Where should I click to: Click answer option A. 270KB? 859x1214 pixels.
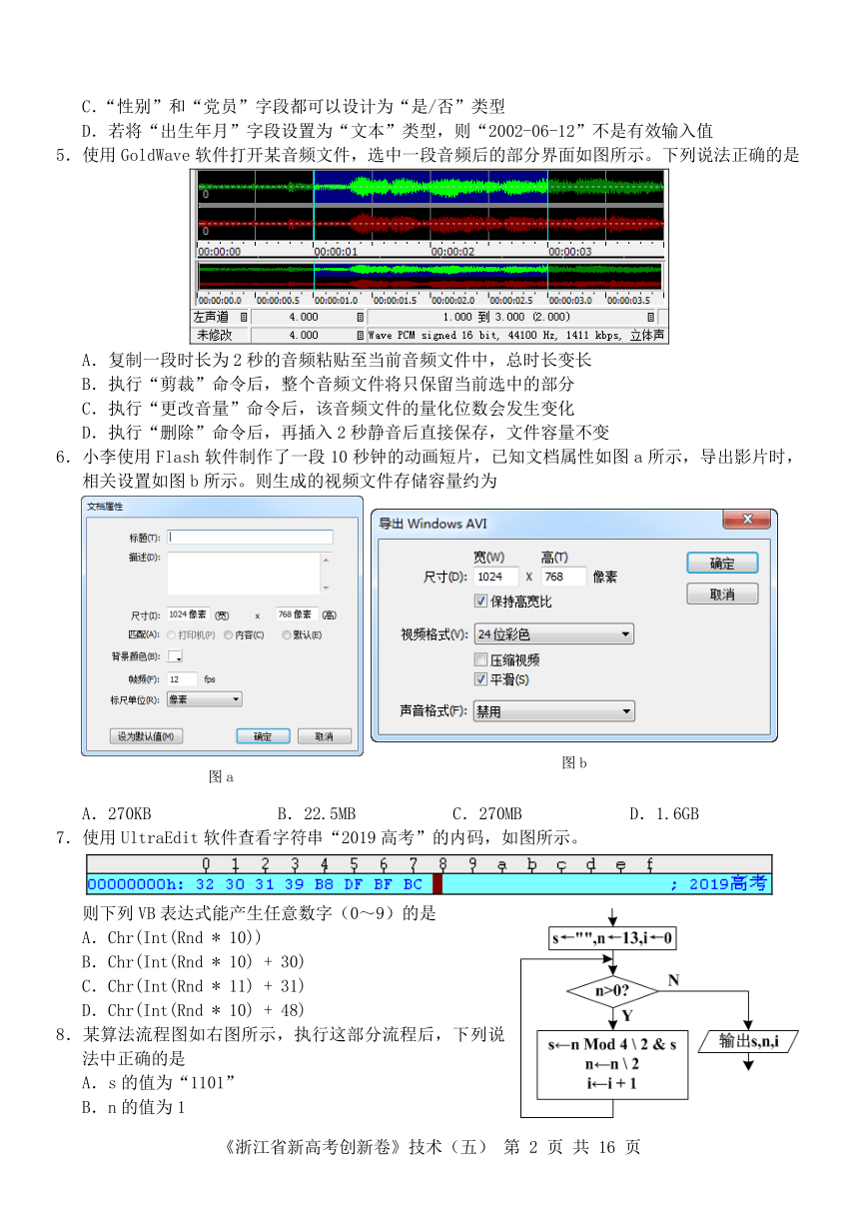click(x=116, y=814)
